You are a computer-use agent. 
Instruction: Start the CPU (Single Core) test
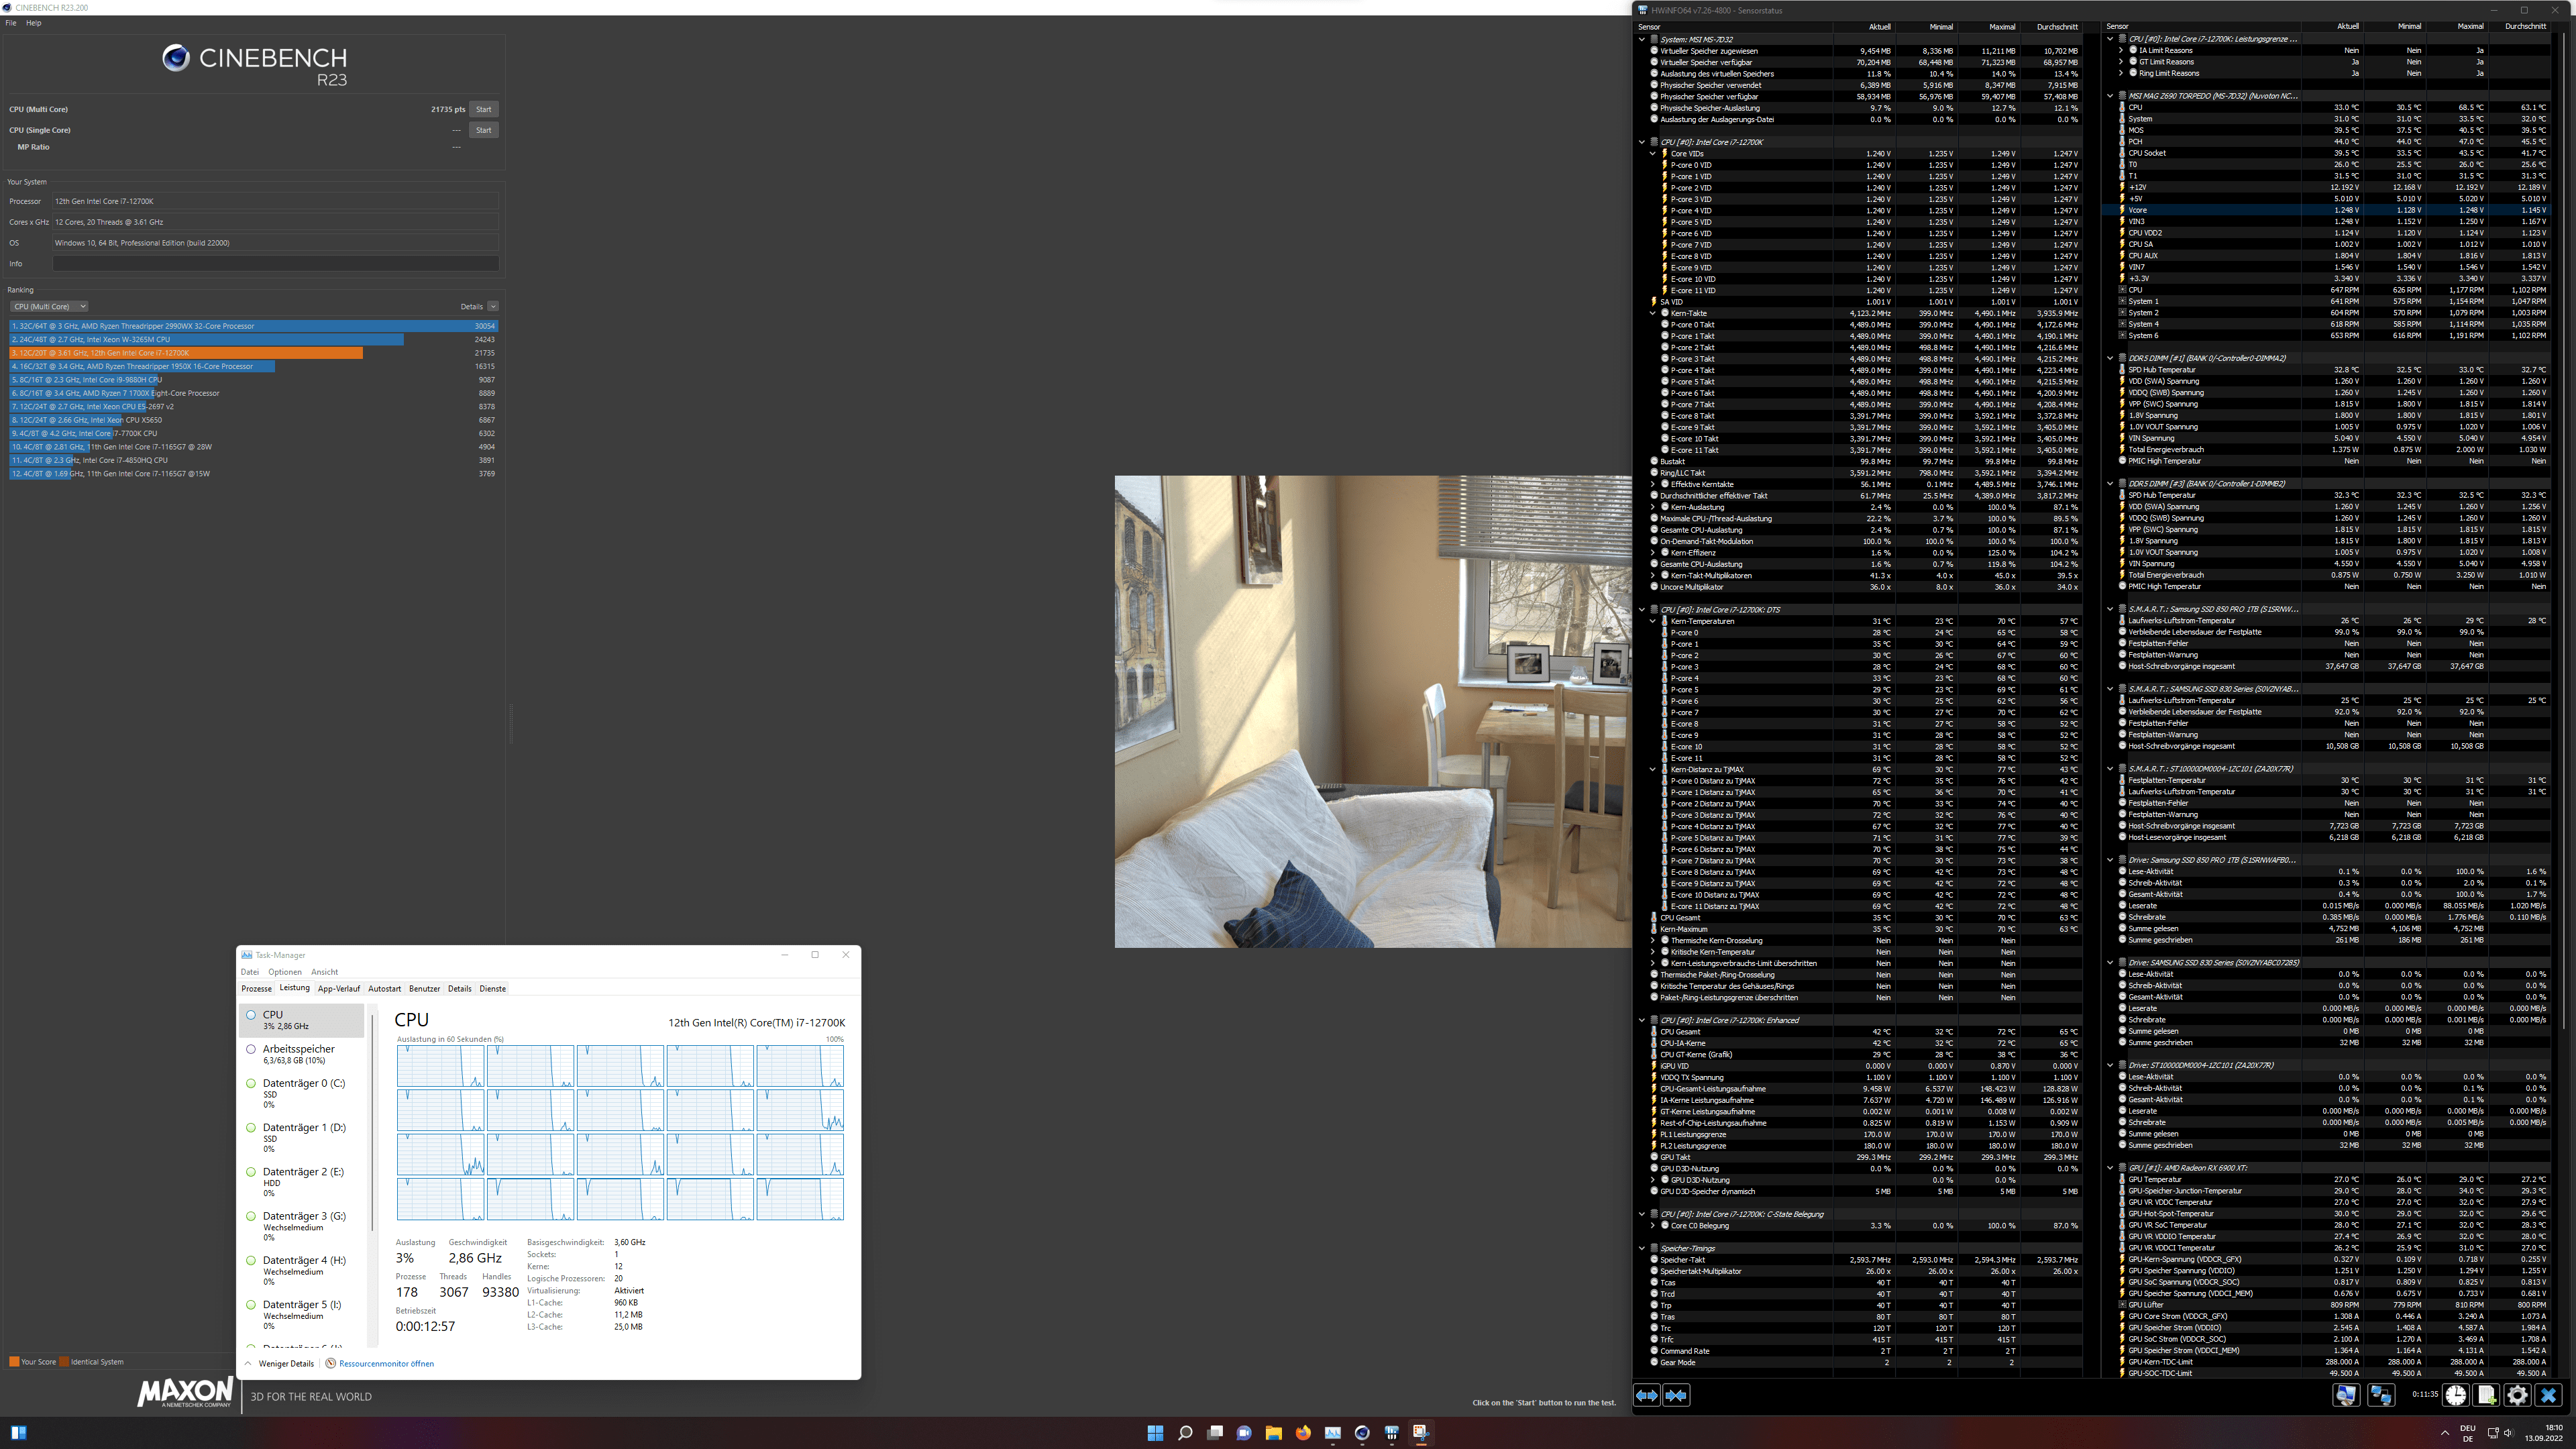[x=484, y=130]
